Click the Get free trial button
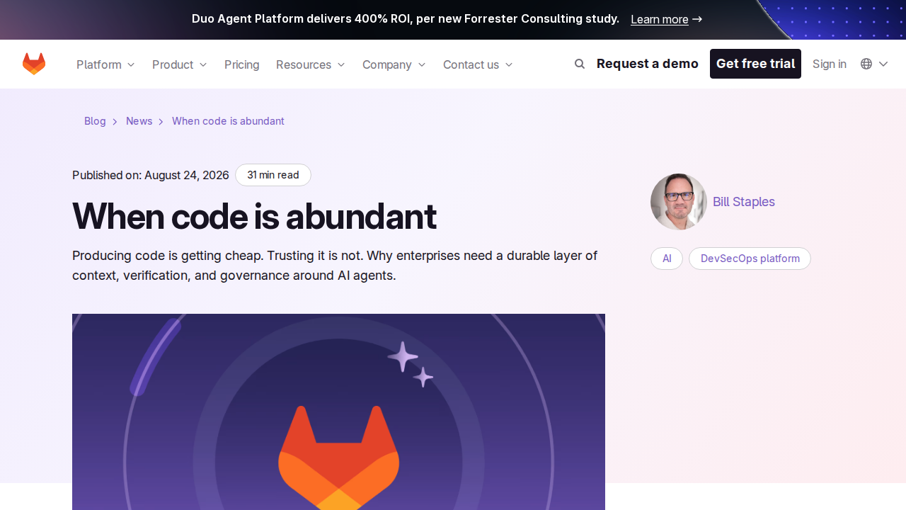 [x=755, y=64]
